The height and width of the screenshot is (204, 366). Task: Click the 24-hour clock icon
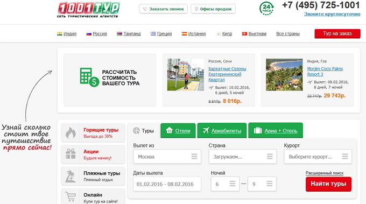(266, 9)
